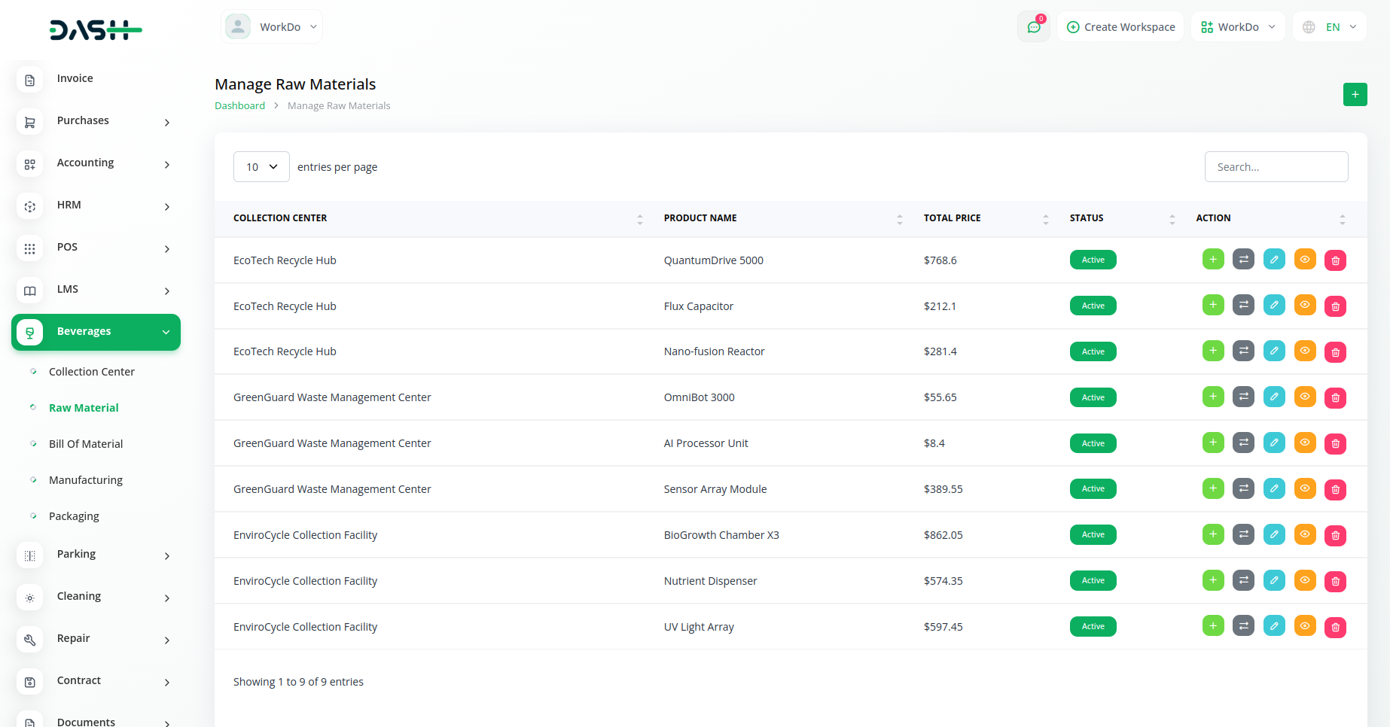View details of AI Processor Unit
The image size is (1390, 727).
click(x=1304, y=443)
